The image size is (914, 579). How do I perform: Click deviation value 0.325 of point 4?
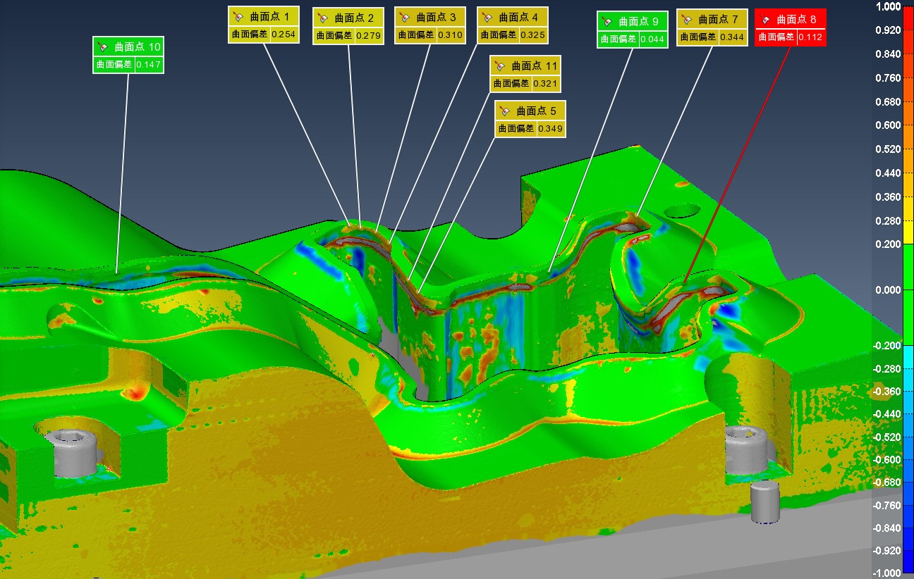pos(532,35)
